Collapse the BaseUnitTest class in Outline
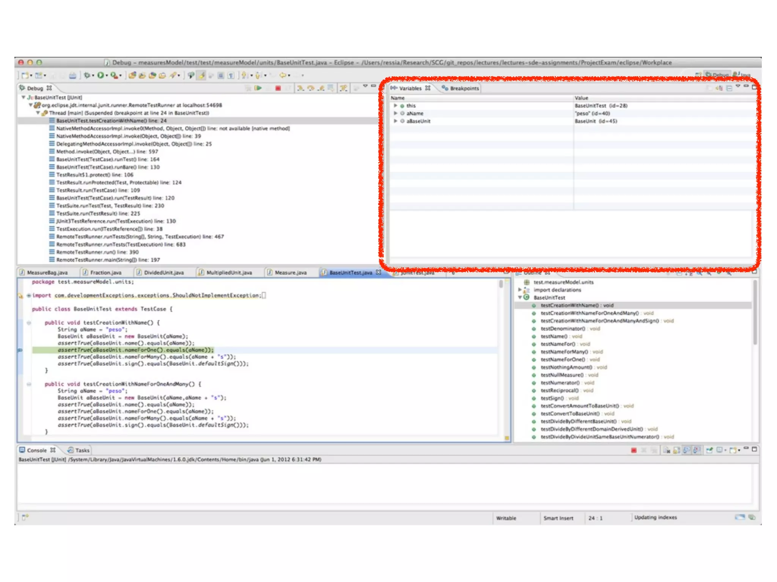 point(520,297)
